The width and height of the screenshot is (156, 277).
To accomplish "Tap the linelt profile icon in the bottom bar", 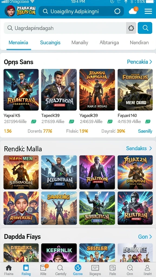I will pos(147,270).
